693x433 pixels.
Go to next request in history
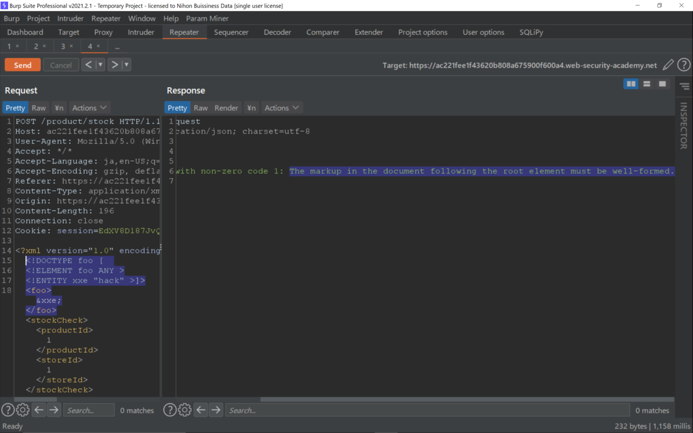(x=115, y=65)
